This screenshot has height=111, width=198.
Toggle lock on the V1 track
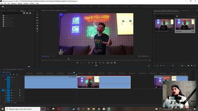(x=6, y=80)
